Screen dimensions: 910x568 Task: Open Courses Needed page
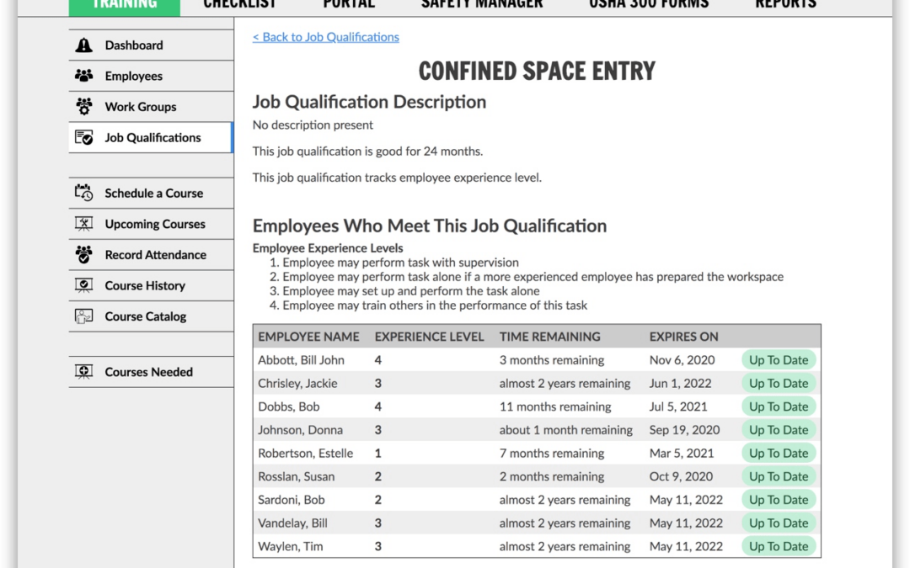tap(151, 372)
